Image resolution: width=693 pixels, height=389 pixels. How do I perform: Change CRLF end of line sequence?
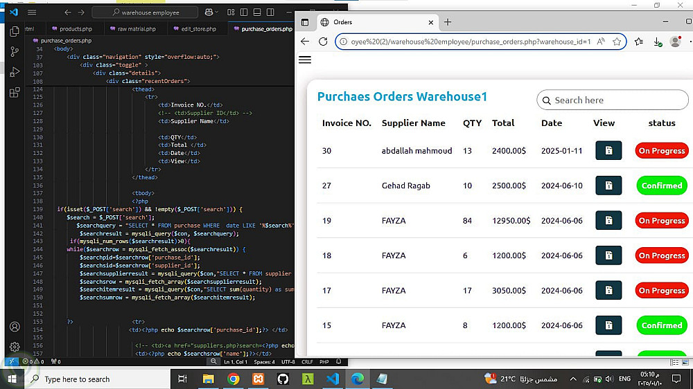(307, 361)
